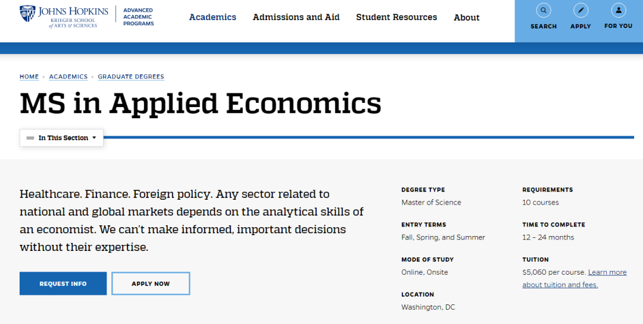Open the Student Resources menu
Viewport: 643px width, 324px height.
[x=397, y=17]
